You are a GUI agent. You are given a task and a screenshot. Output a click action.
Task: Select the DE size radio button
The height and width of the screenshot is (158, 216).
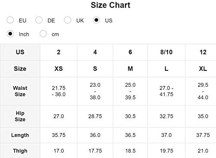[x=39, y=20]
